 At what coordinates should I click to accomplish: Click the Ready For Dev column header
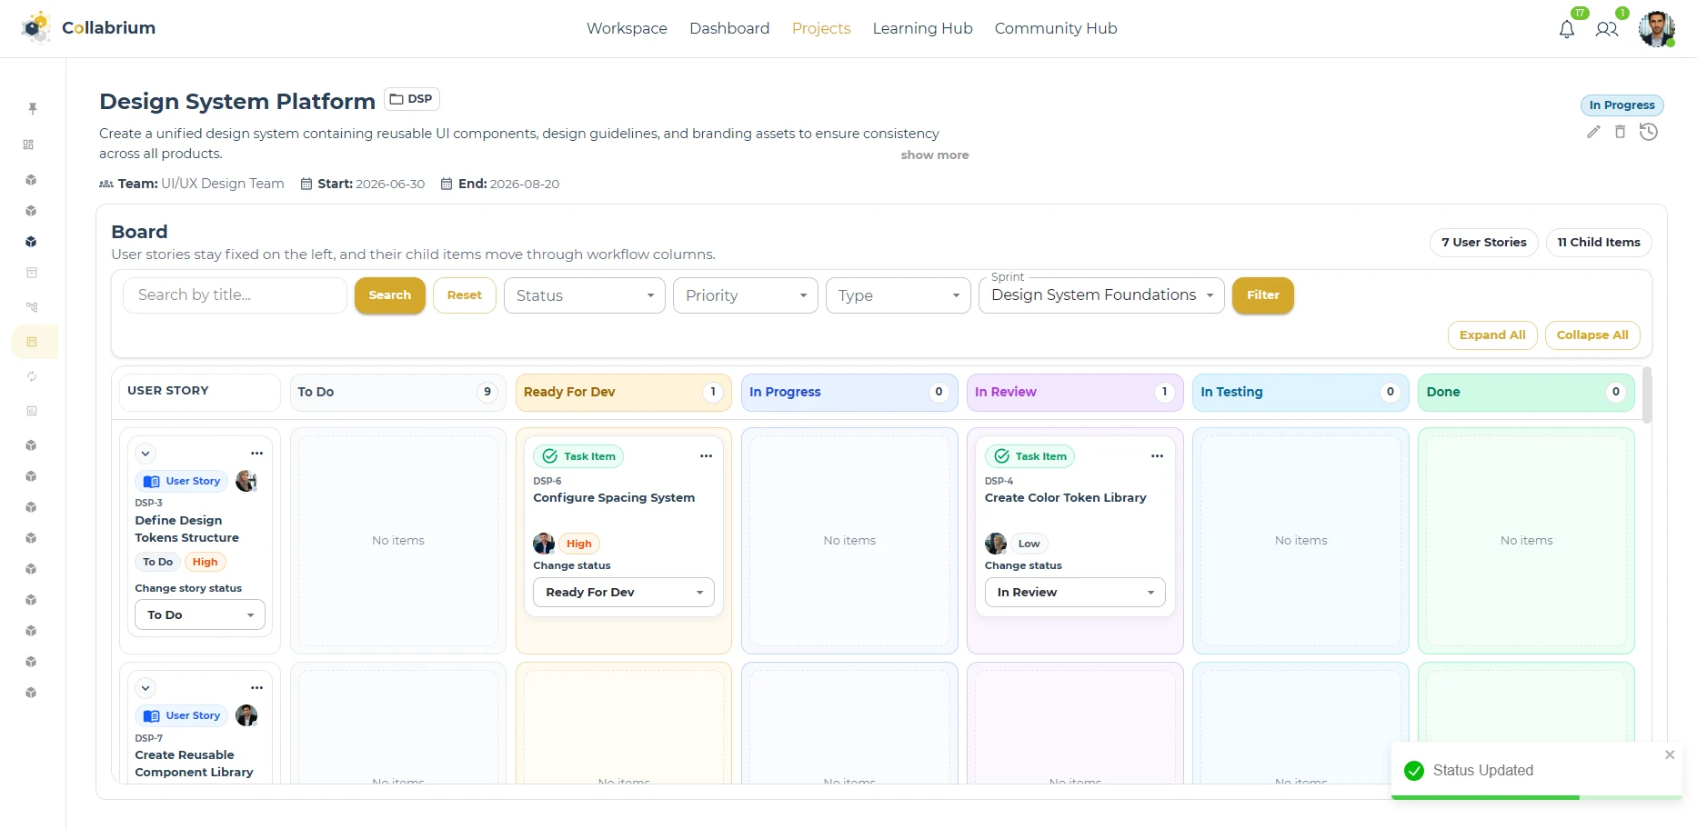click(624, 392)
